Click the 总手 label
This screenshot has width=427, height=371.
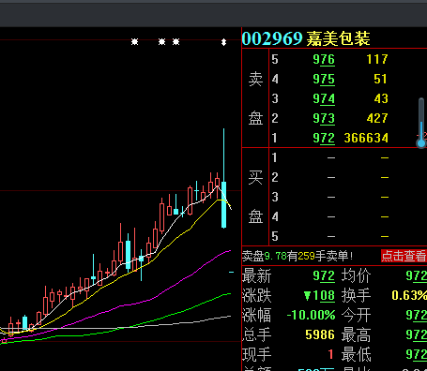pyautogui.click(x=257, y=334)
